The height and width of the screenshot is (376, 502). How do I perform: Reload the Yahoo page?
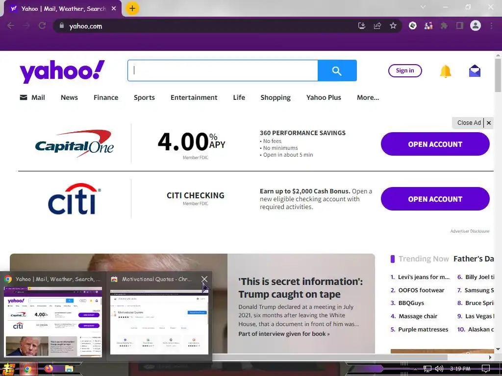click(x=42, y=26)
